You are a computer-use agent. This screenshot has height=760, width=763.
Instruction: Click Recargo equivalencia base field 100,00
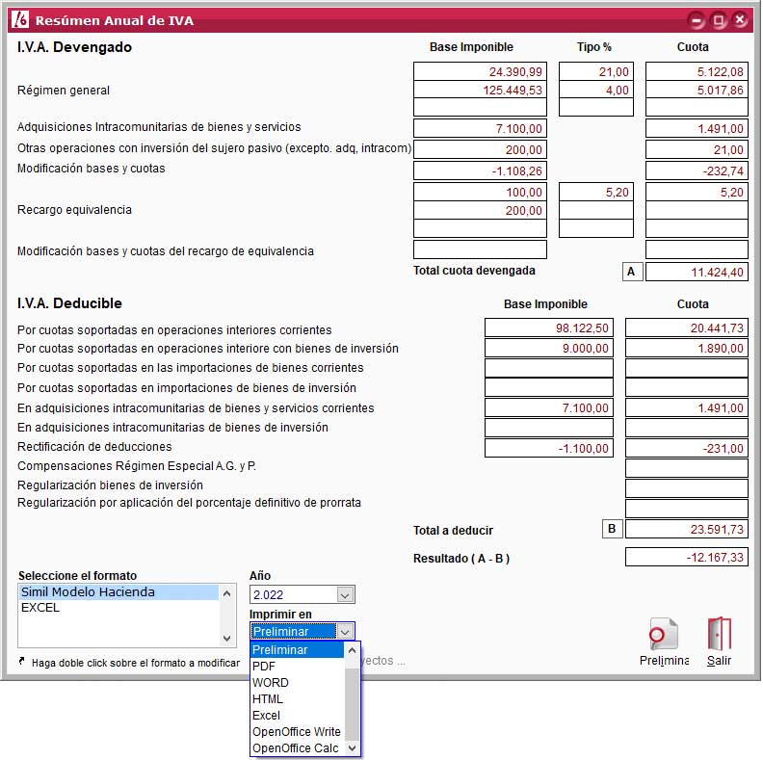click(480, 192)
